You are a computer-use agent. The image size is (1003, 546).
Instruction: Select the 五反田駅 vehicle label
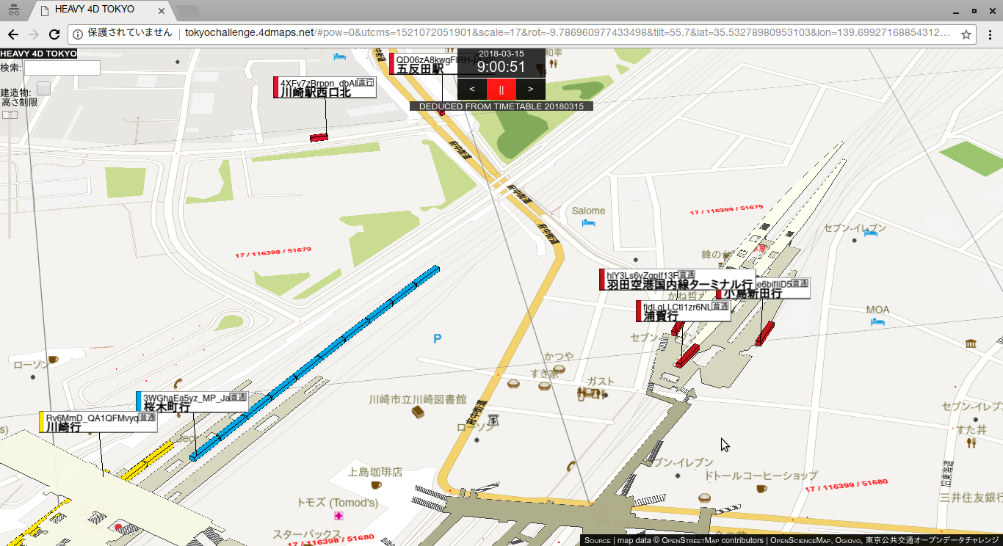pos(424,64)
